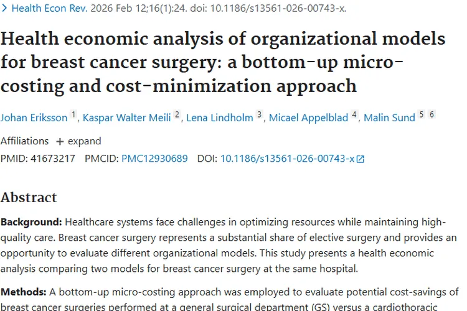Show affiliation 6 for Malin Sund
This screenshot has width=467, height=311.
[x=432, y=114]
